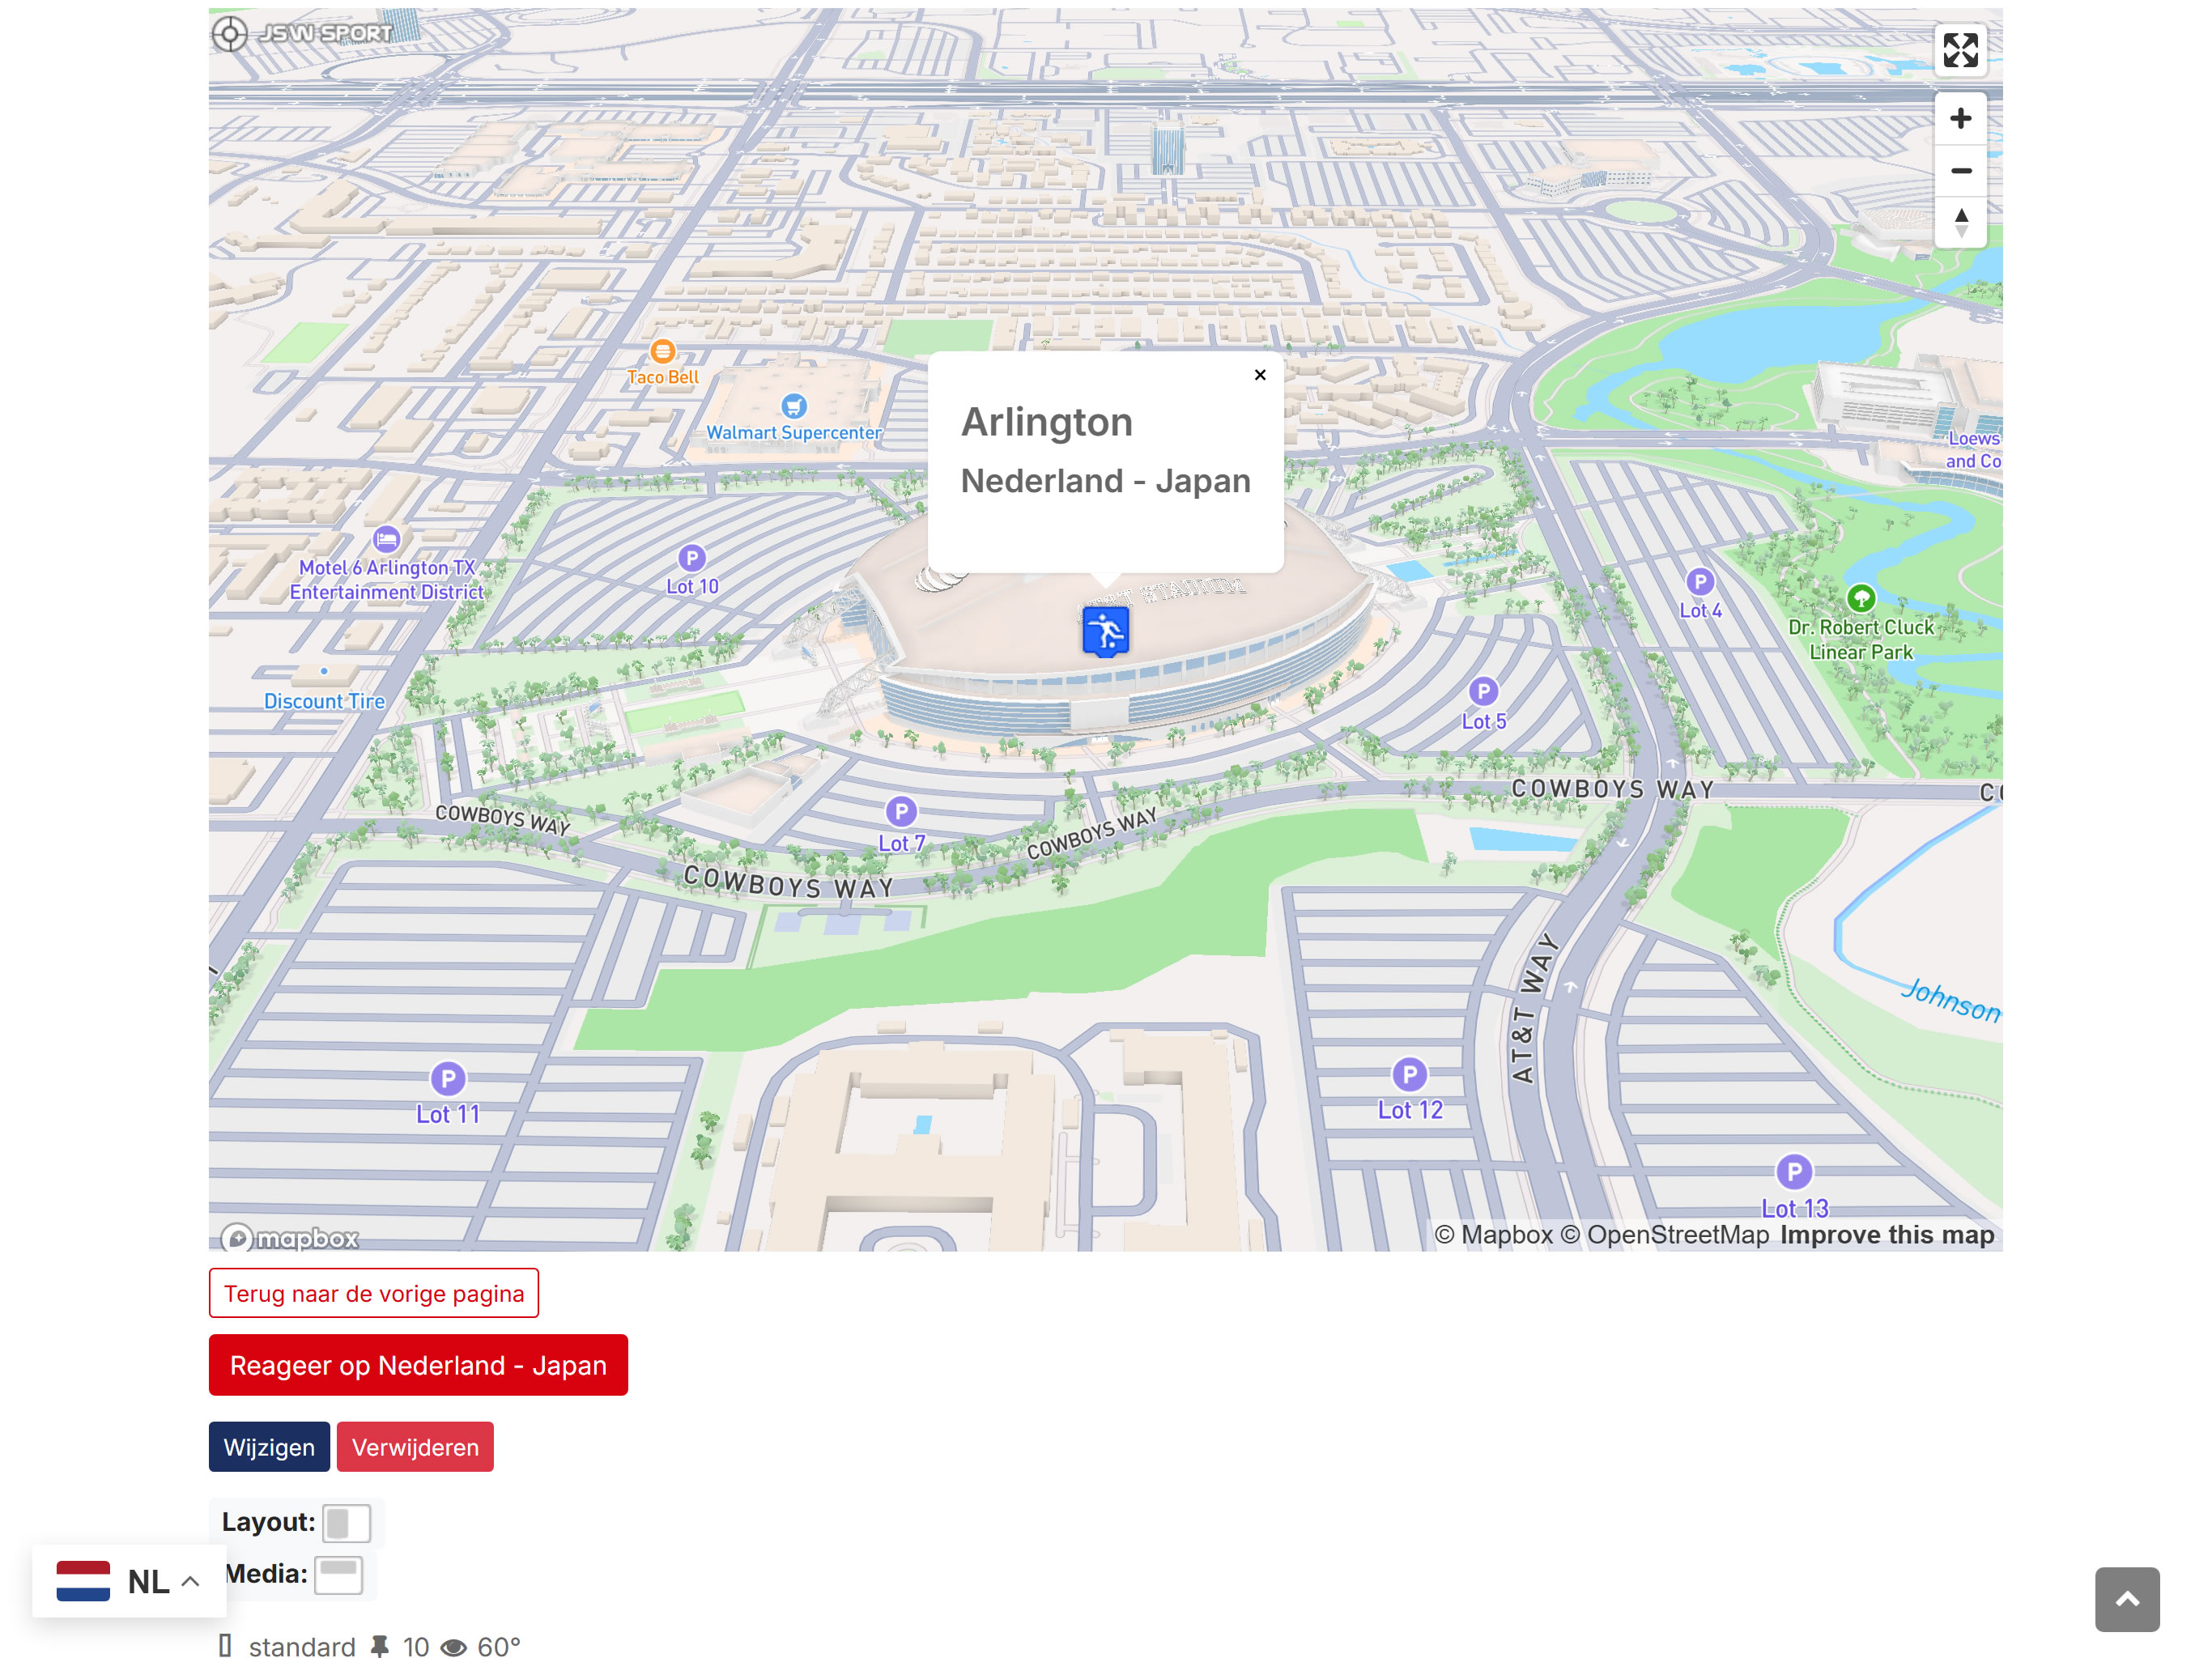Click the Lot 12 parking icon
This screenshot has height=1658, width=2212.
[x=1410, y=1075]
